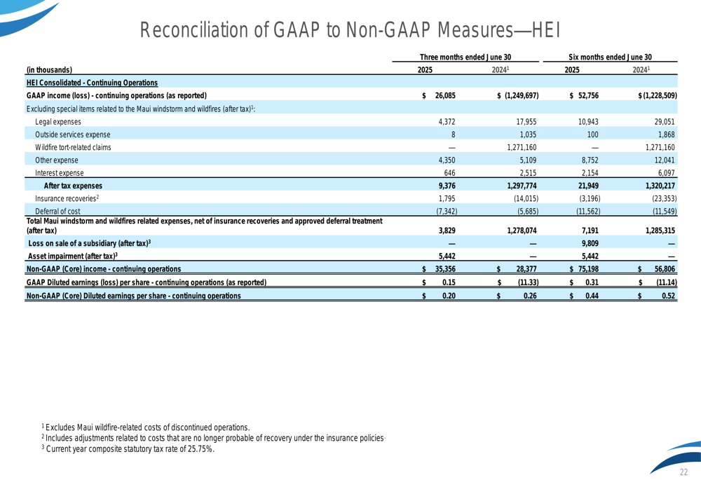Click the 'Legal expenses' row label
This screenshot has width=701, height=480.
(58, 121)
